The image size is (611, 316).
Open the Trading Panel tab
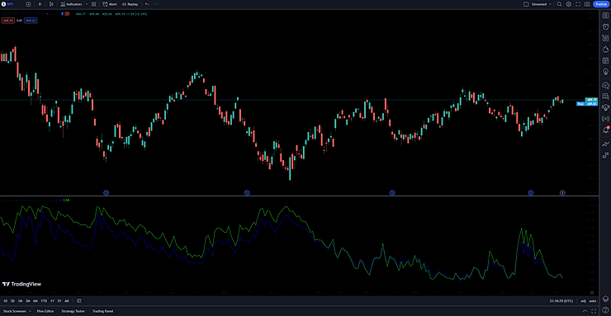(103, 311)
